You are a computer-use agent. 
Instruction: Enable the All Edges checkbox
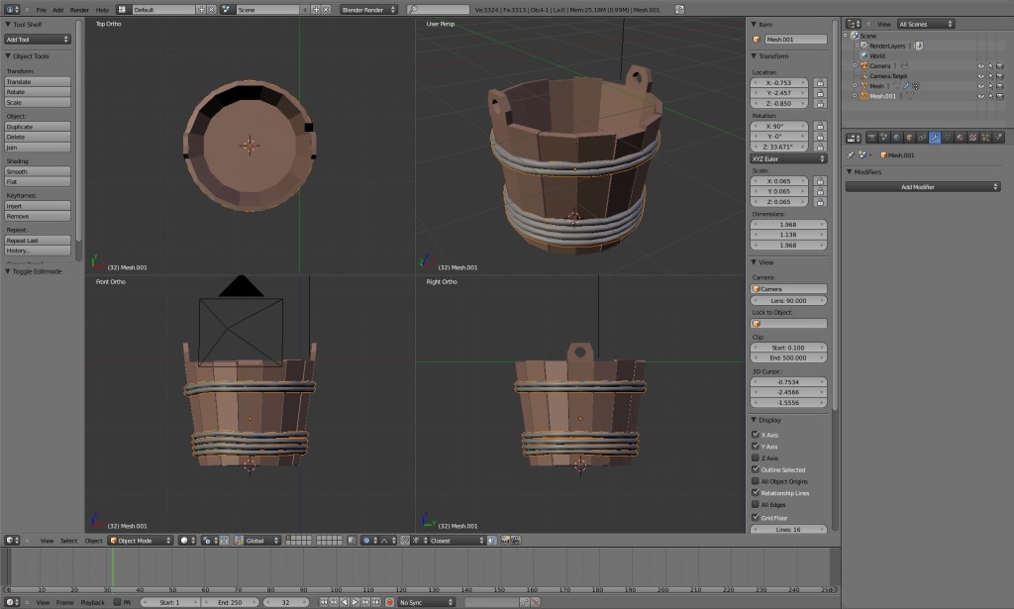[x=757, y=504]
